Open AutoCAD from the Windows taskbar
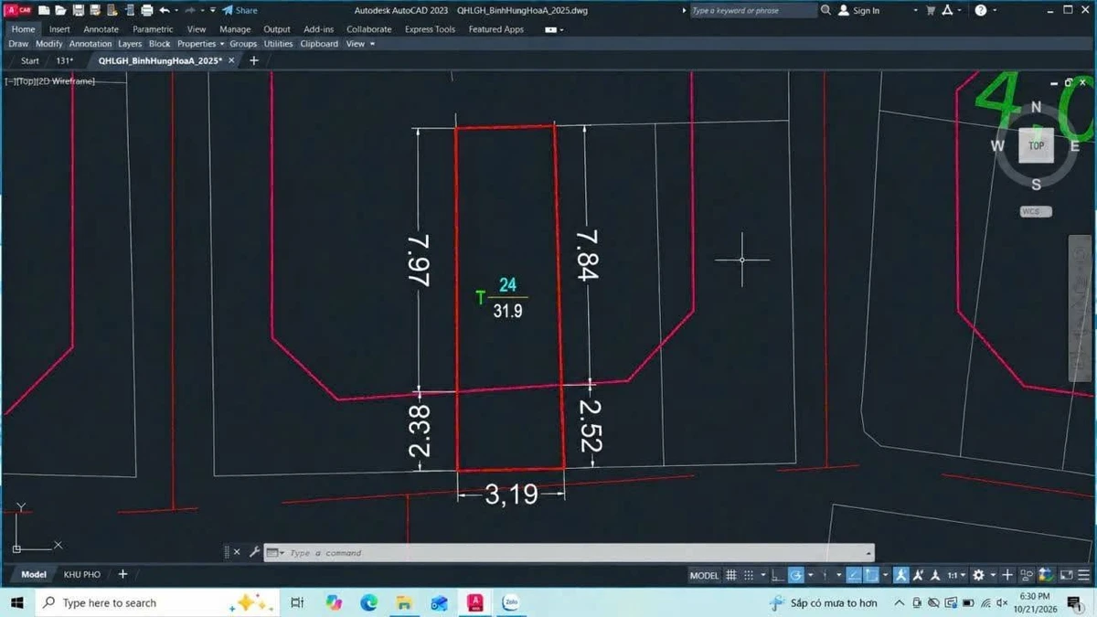The width and height of the screenshot is (1097, 617). (475, 602)
